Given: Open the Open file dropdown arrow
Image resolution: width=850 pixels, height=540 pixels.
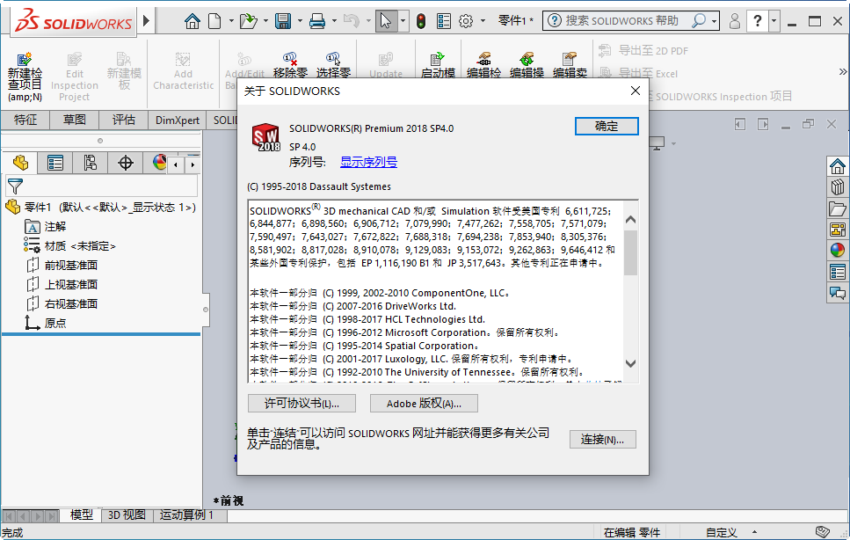Looking at the screenshot, I should (265, 21).
